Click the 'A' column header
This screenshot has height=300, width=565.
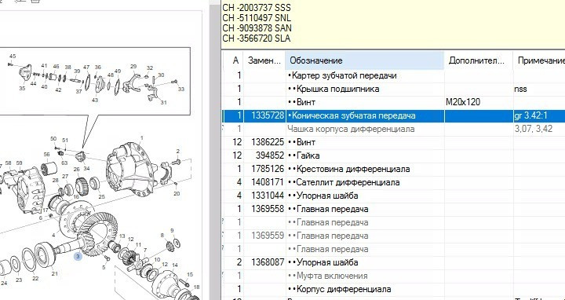click(235, 60)
